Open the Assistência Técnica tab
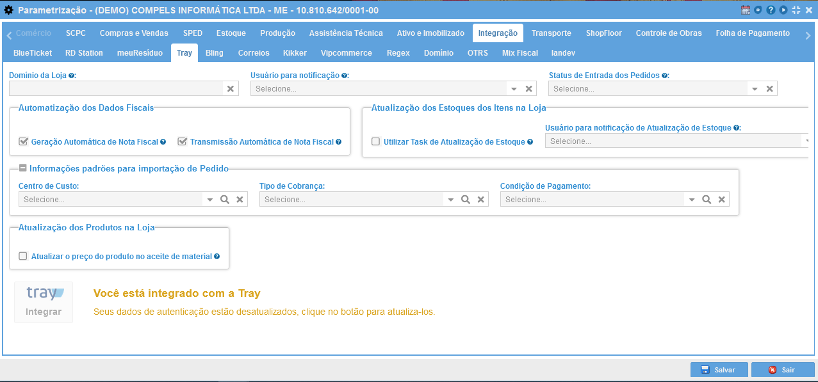Viewport: 818px width, 382px height. coord(346,33)
